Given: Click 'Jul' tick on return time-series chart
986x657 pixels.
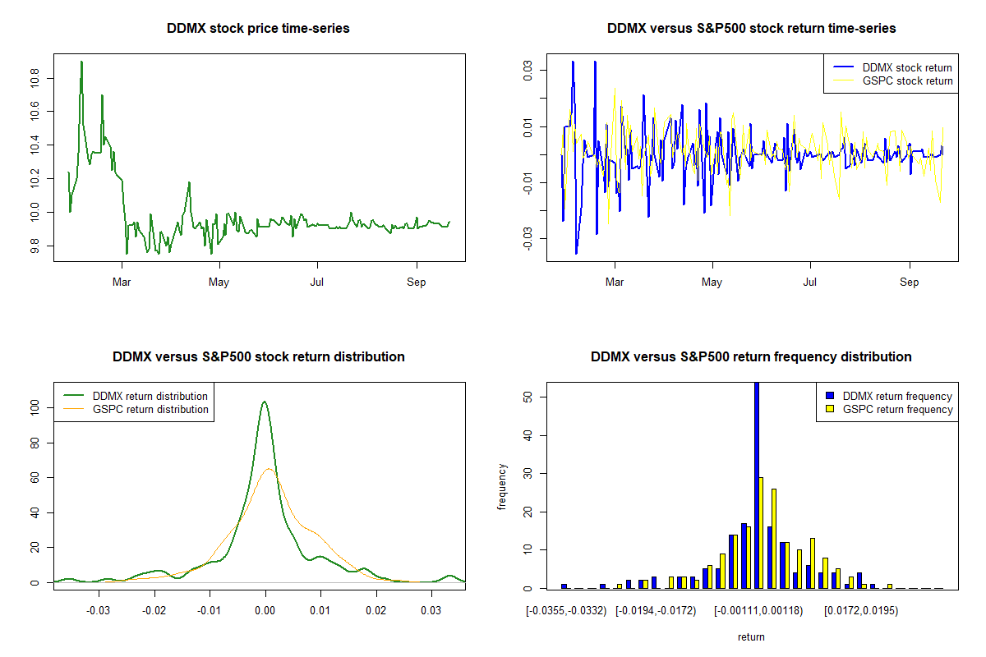Looking at the screenshot, I should click(x=810, y=282).
